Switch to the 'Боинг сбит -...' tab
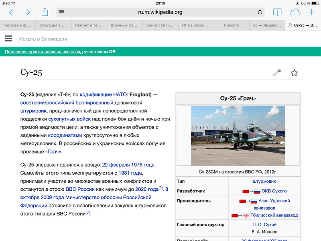Viewport: 321px width, 241px height. [x=160, y=25]
